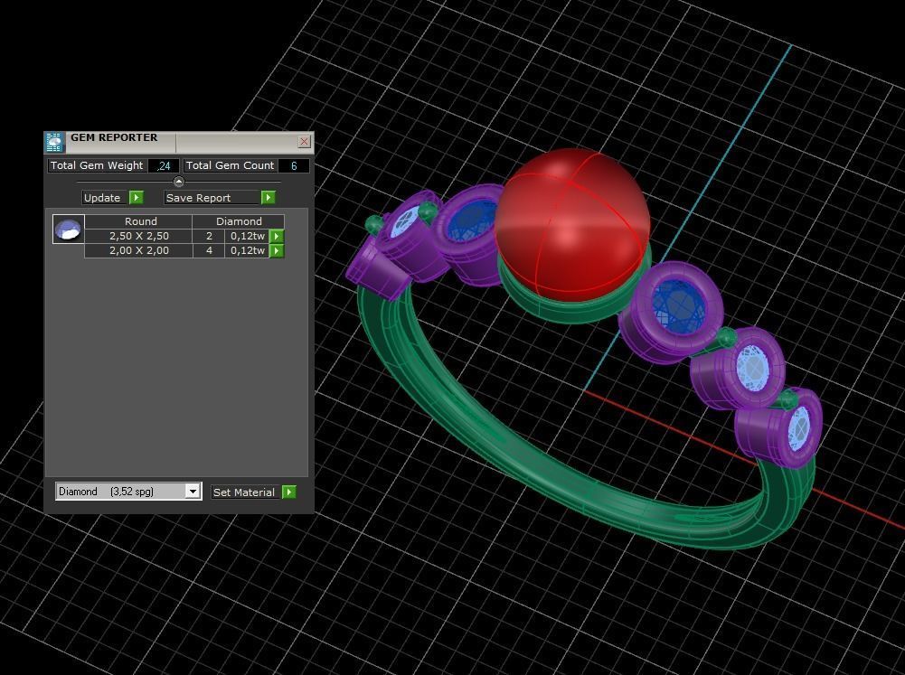905x675 pixels.
Task: Click the Gem Reporter panel icon
Action: [x=53, y=142]
